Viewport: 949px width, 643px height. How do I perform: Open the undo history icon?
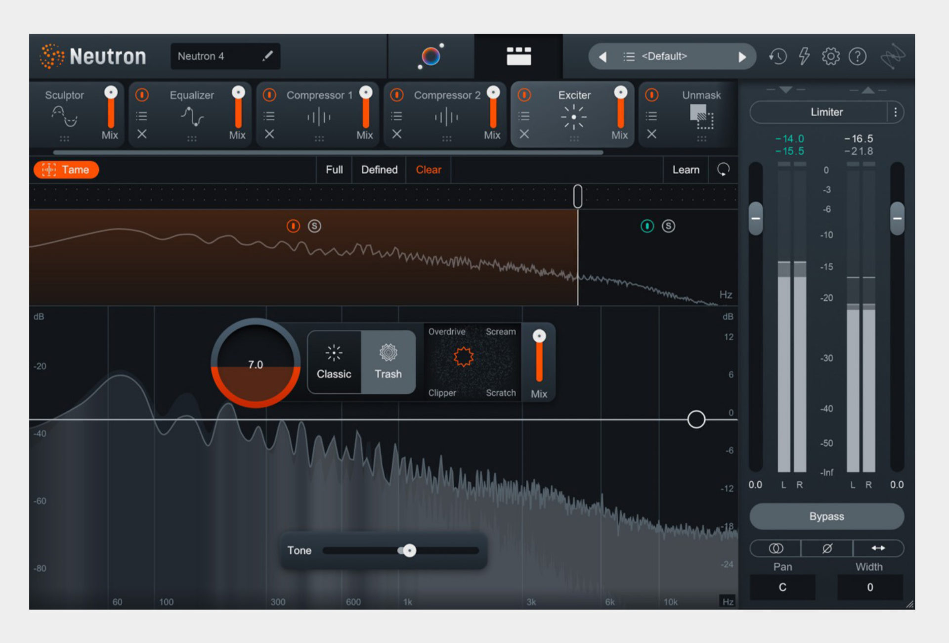tap(777, 56)
